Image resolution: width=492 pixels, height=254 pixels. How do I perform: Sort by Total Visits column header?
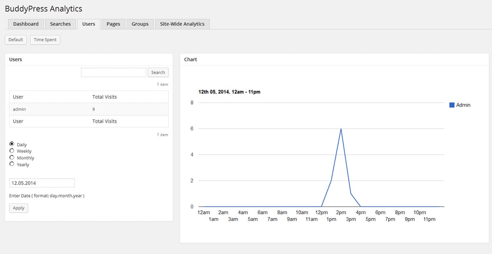[x=105, y=97]
